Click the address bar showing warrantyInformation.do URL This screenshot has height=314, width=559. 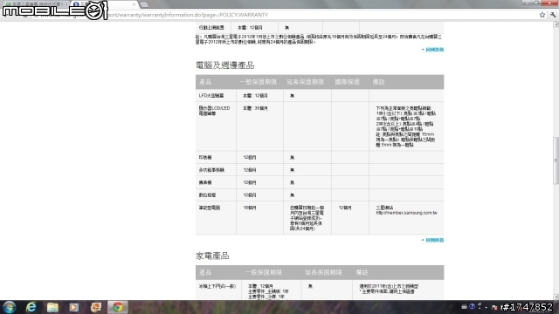coord(286,15)
